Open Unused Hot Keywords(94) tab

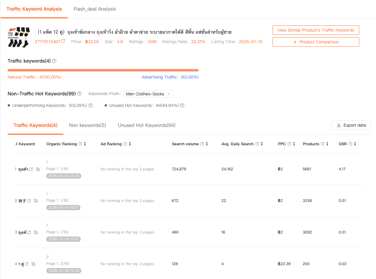(146, 125)
